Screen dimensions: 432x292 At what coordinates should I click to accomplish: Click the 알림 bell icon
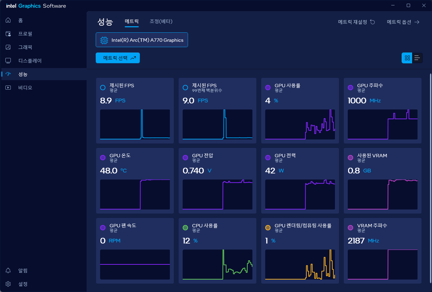click(x=8, y=270)
